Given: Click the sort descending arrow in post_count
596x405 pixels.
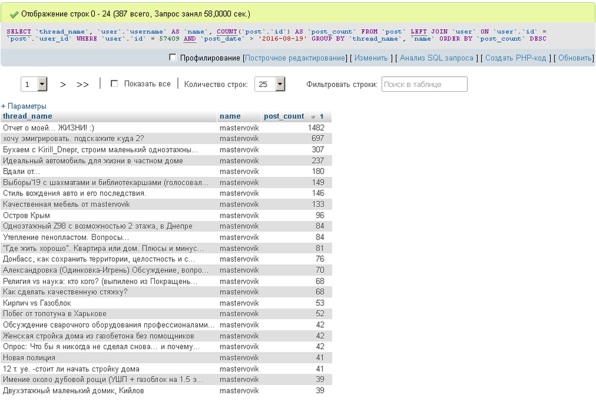Looking at the screenshot, I should [313, 117].
